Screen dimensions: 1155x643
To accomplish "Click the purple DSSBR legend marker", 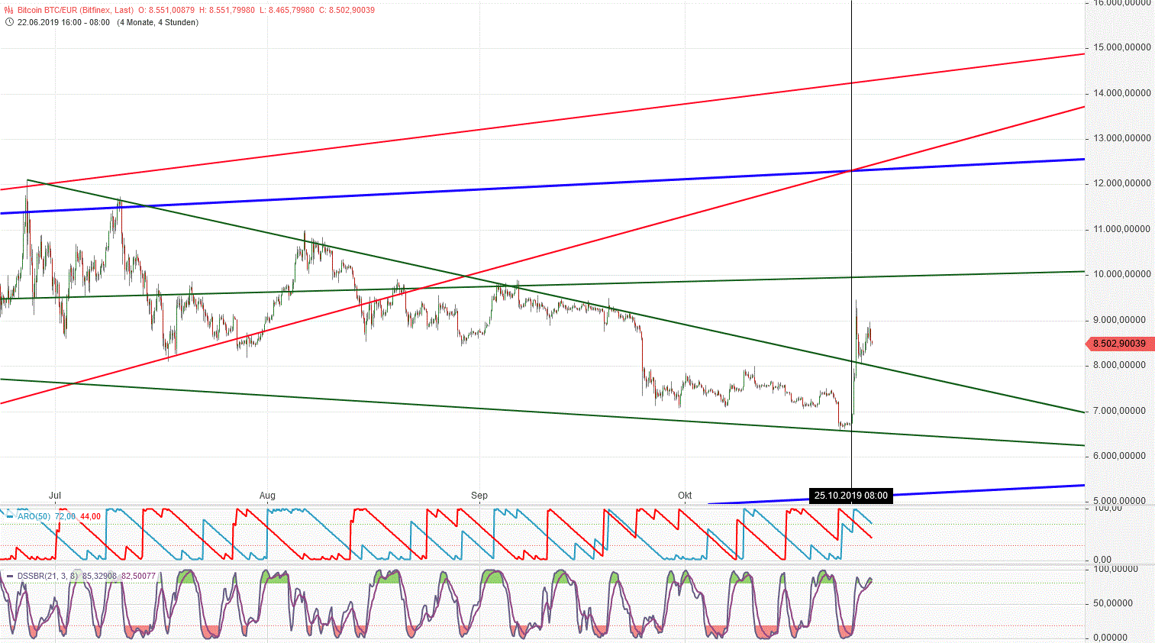I will click(10, 576).
